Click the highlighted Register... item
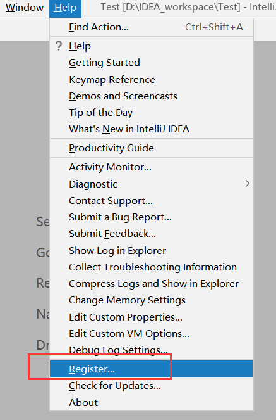The width and height of the screenshot is (276, 420). [151, 369]
